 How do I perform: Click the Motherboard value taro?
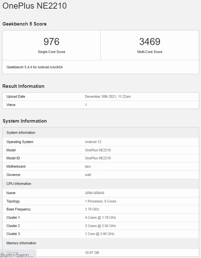click(88, 166)
